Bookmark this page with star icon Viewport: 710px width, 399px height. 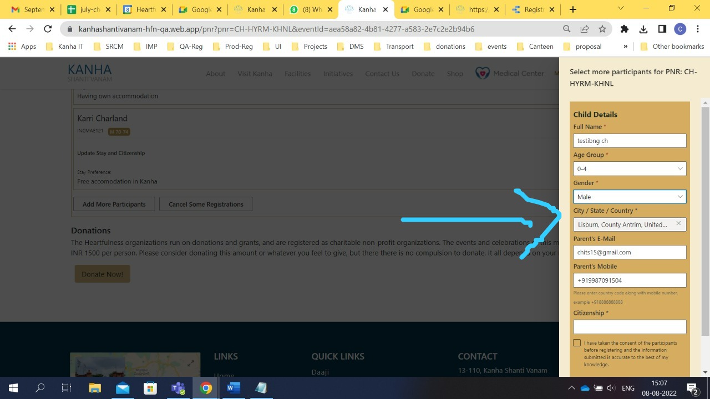coord(602,29)
